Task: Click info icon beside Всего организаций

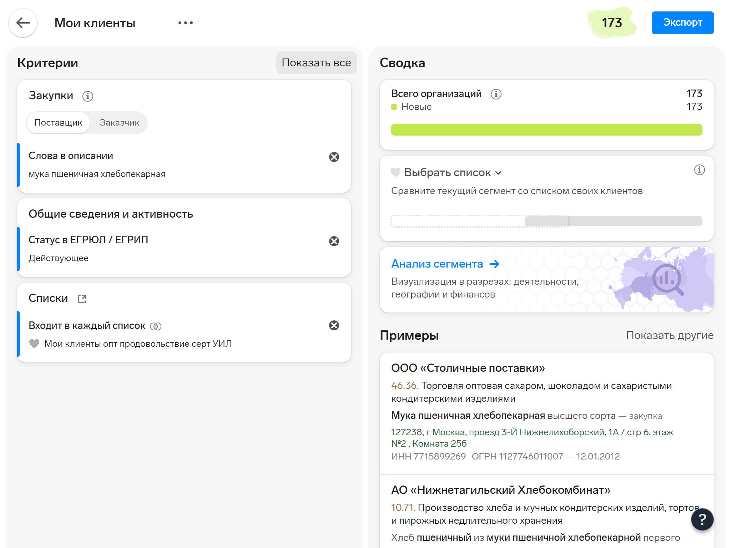Action: coord(496,94)
